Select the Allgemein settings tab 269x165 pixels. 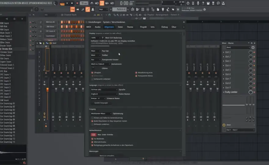click(x=109, y=27)
